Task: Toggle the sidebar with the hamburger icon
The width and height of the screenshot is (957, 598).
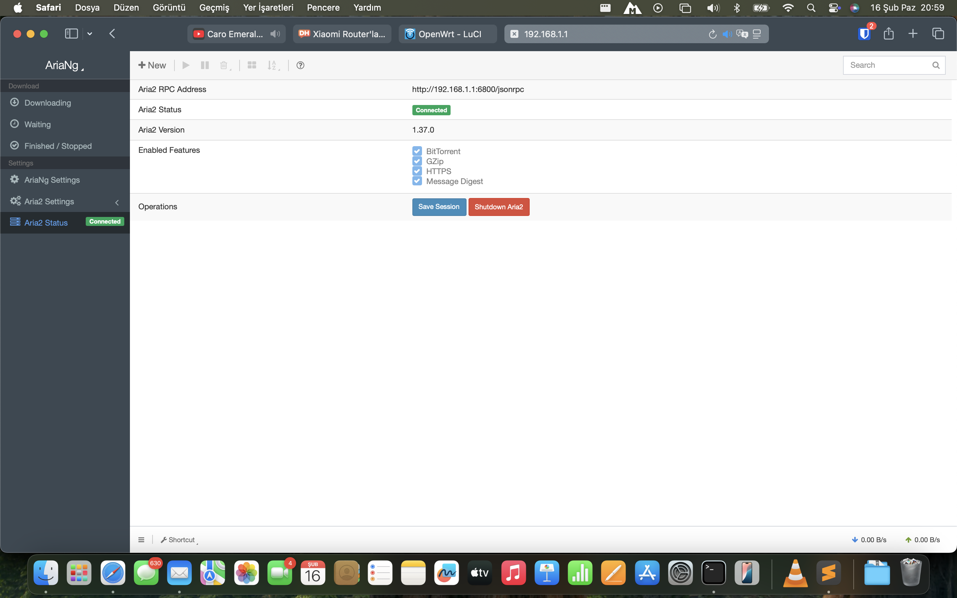Action: pos(141,540)
